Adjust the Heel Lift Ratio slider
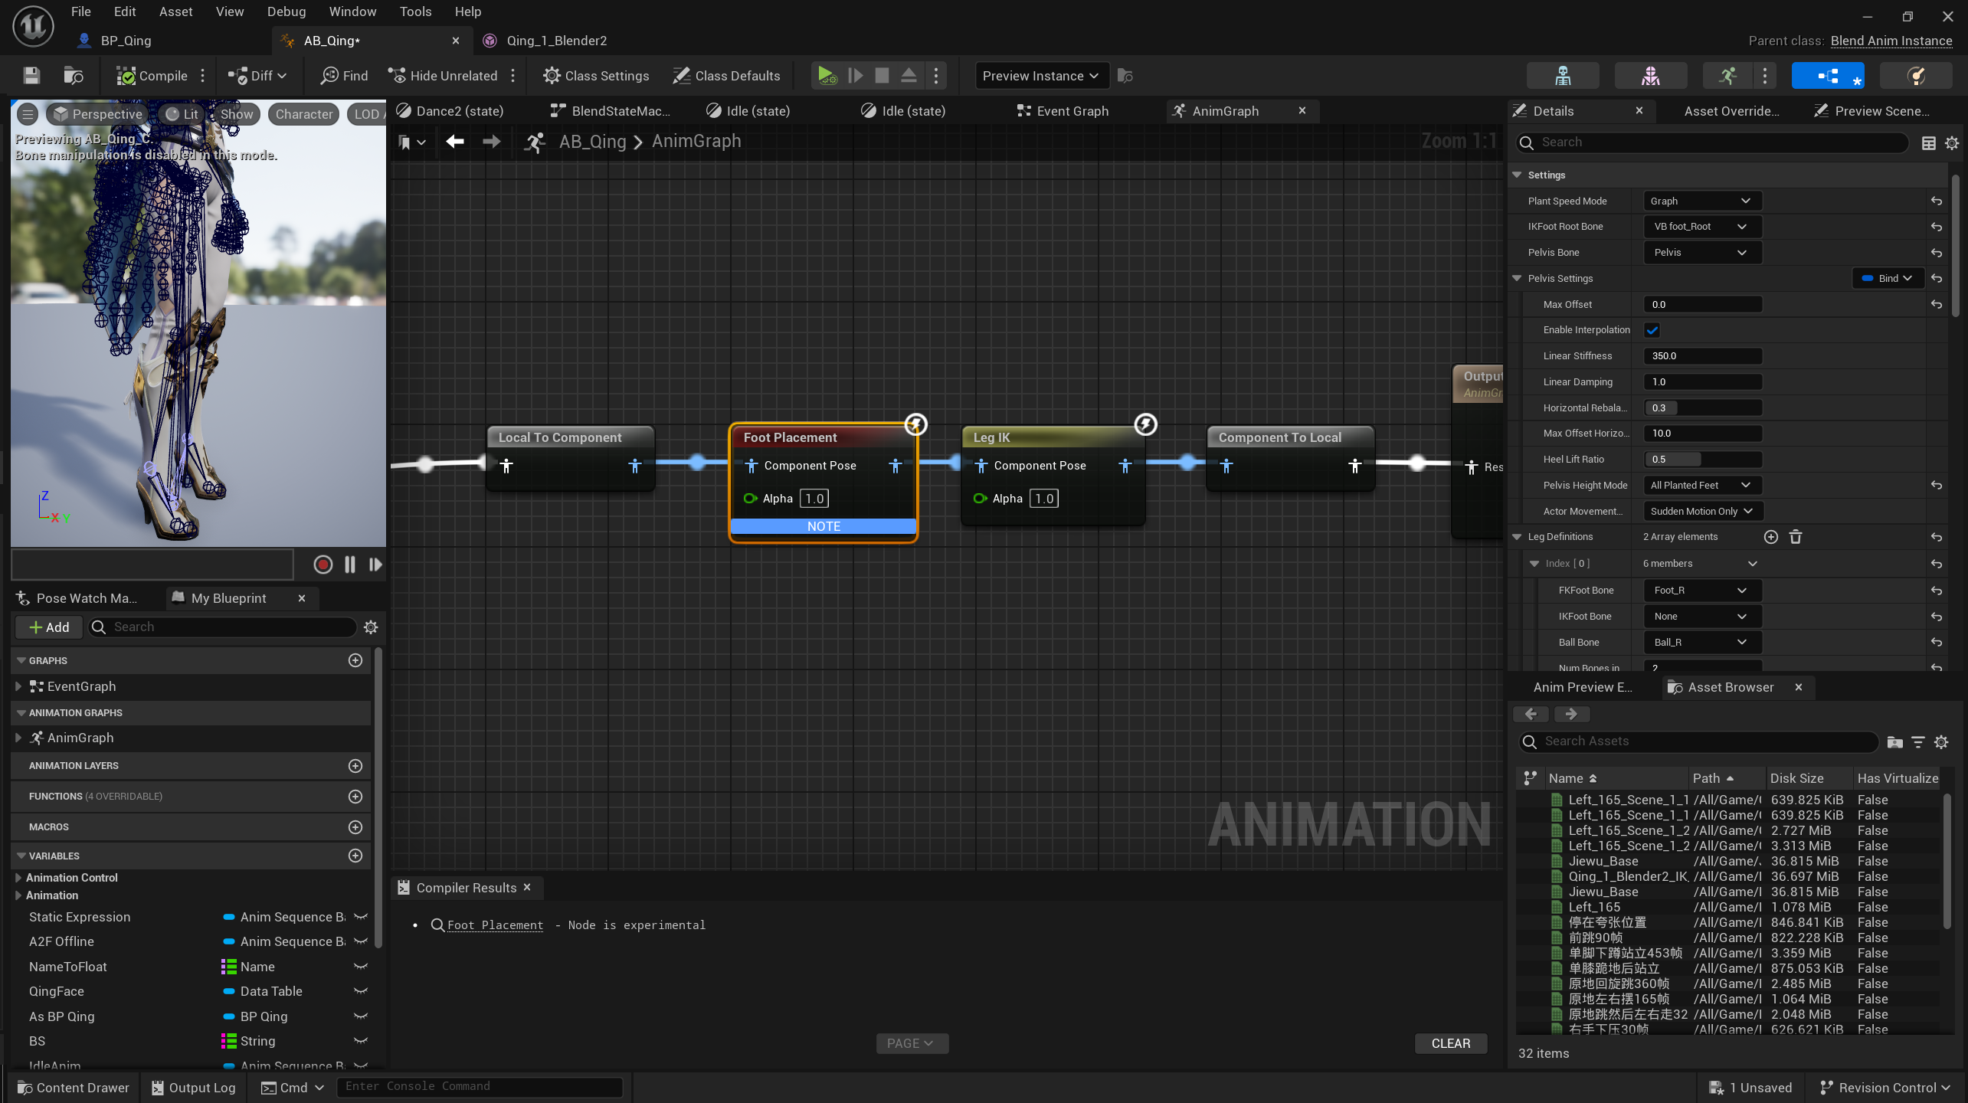 [x=1702, y=460]
